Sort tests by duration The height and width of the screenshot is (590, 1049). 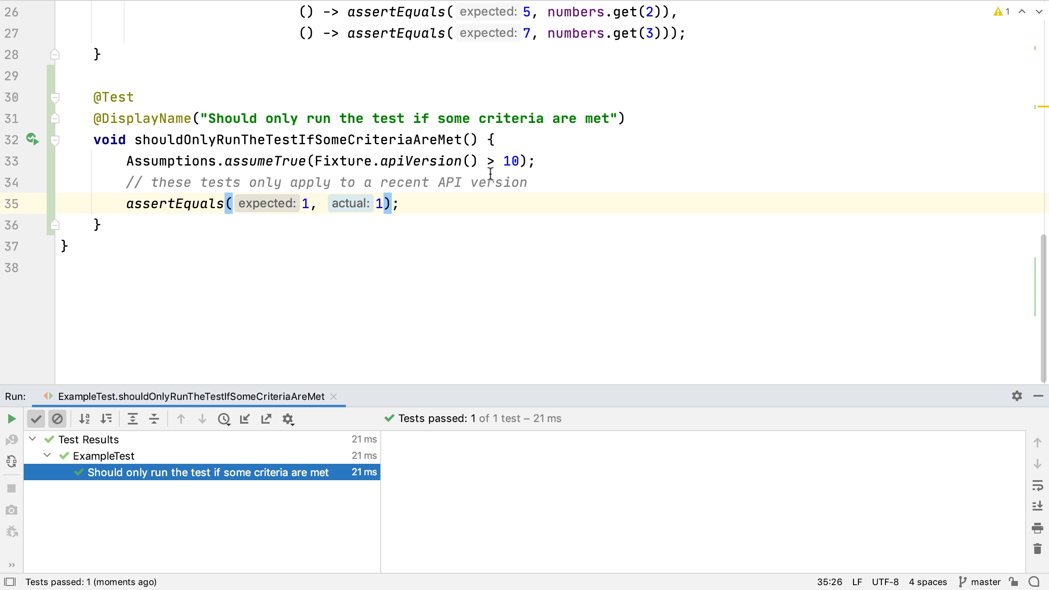point(106,419)
